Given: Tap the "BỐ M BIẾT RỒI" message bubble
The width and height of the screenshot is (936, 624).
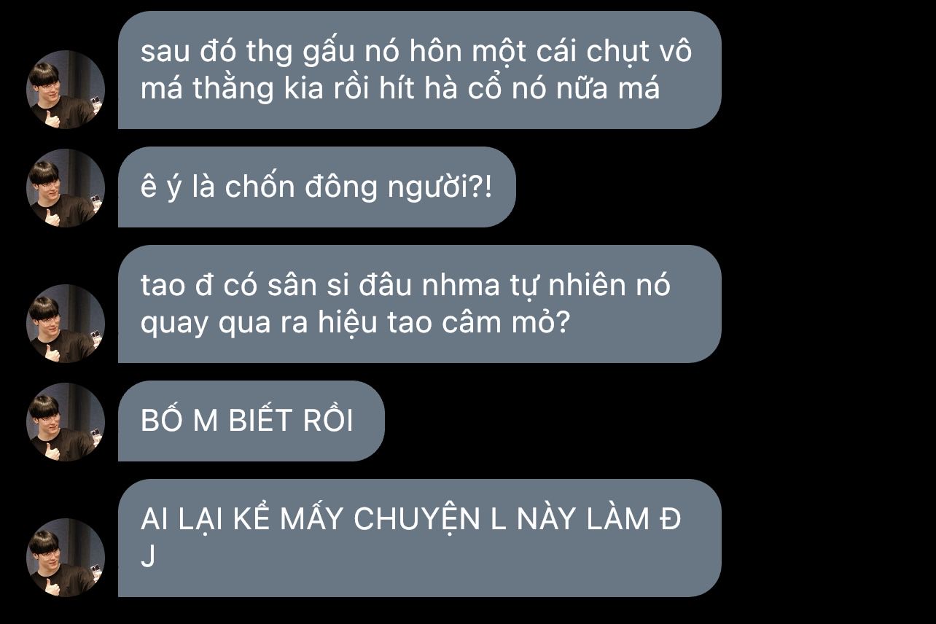Looking at the screenshot, I should pyautogui.click(x=251, y=421).
